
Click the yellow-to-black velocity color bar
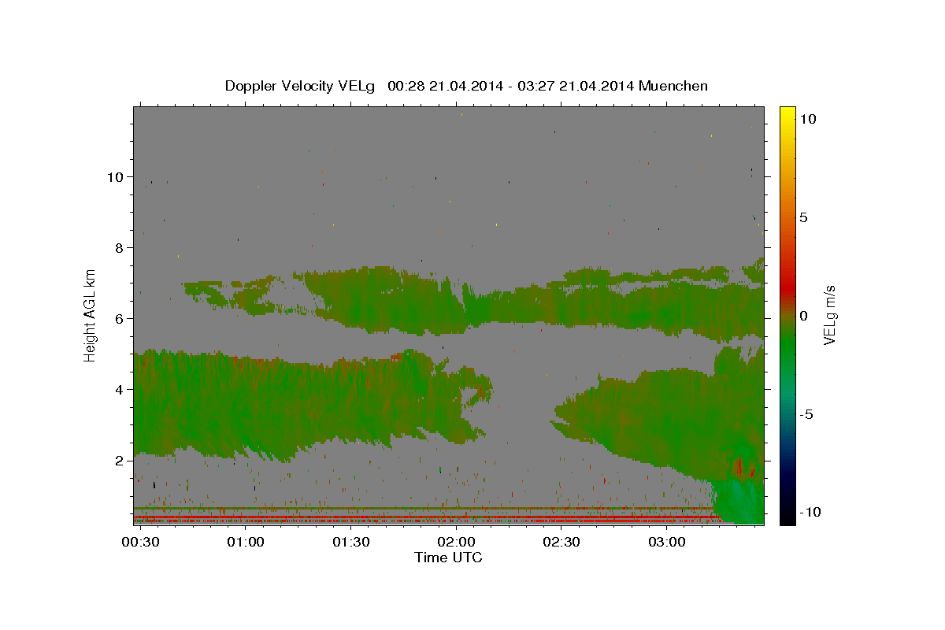(x=787, y=315)
